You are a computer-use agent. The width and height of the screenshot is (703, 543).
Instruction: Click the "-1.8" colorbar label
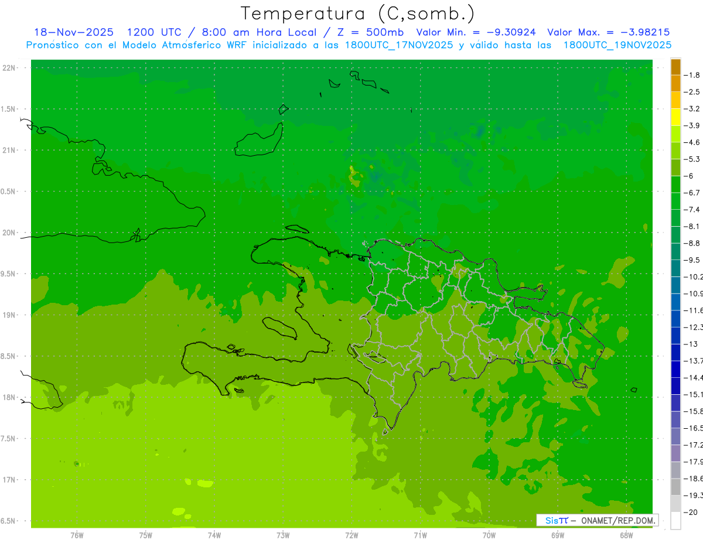(692, 75)
